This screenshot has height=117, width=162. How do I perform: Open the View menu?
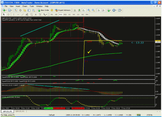click(12, 6)
